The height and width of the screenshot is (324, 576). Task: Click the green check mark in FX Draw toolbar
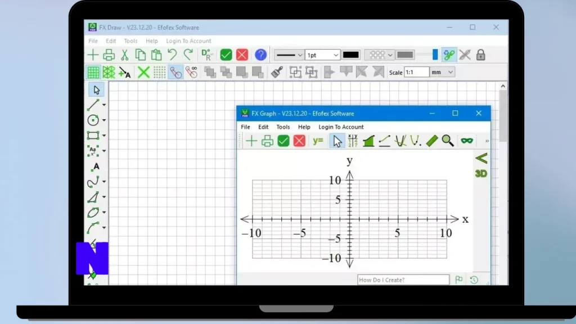tap(226, 55)
